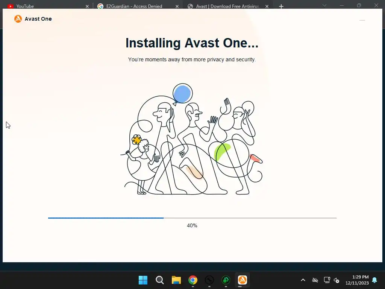Open File Explorer from taskbar

(x=176, y=280)
